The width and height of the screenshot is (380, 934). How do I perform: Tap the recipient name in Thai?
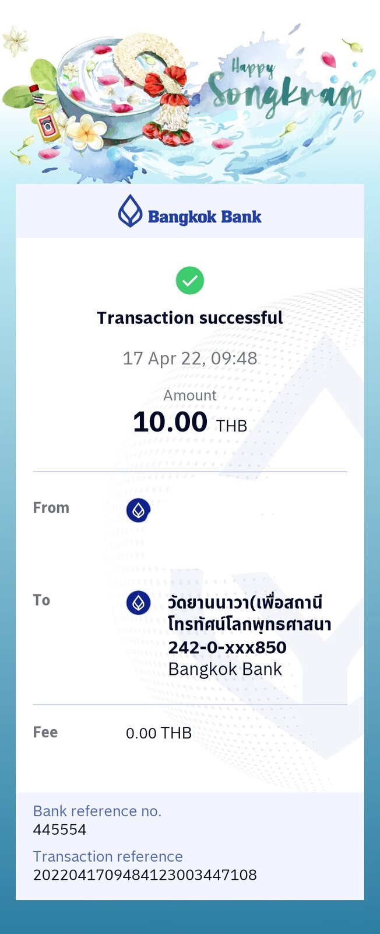tap(249, 613)
